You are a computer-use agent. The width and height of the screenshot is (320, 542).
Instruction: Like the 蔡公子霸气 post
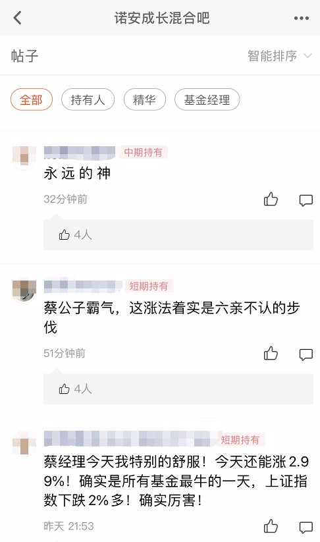271,354
